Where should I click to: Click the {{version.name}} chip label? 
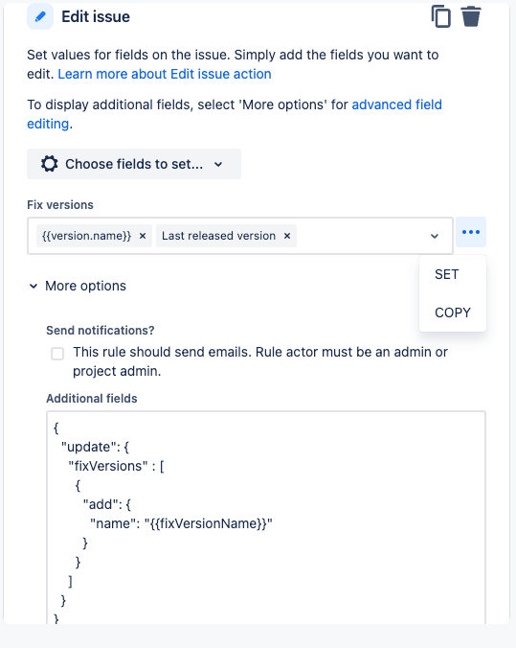click(x=87, y=236)
